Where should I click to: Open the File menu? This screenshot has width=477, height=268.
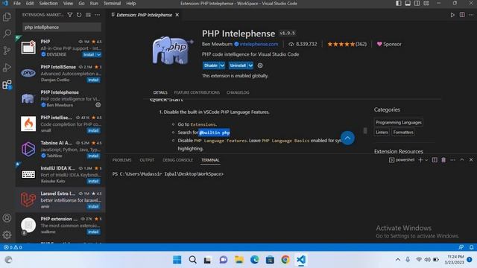(17, 3)
